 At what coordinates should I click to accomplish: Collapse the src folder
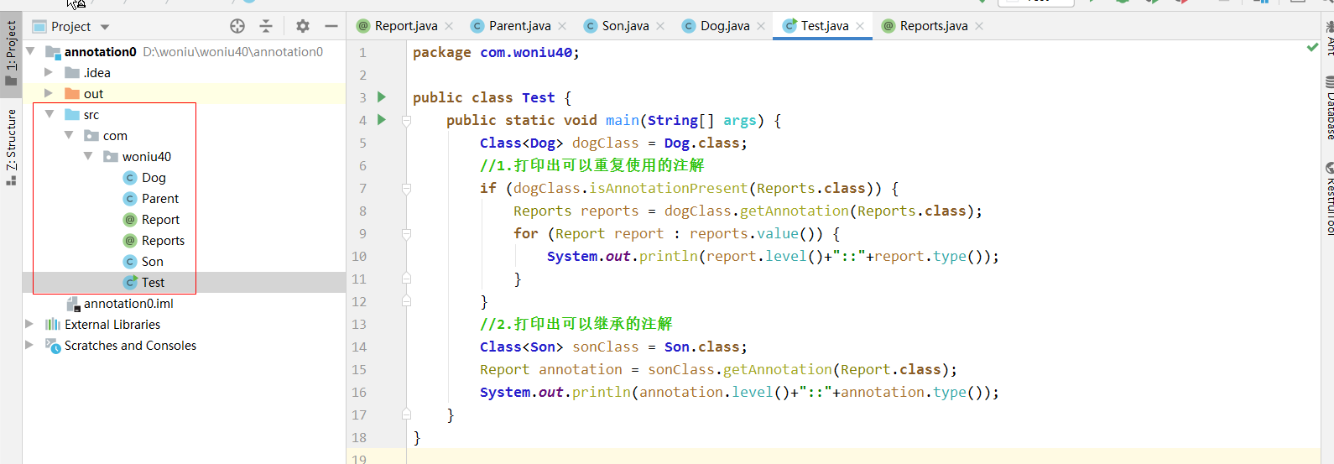point(50,114)
